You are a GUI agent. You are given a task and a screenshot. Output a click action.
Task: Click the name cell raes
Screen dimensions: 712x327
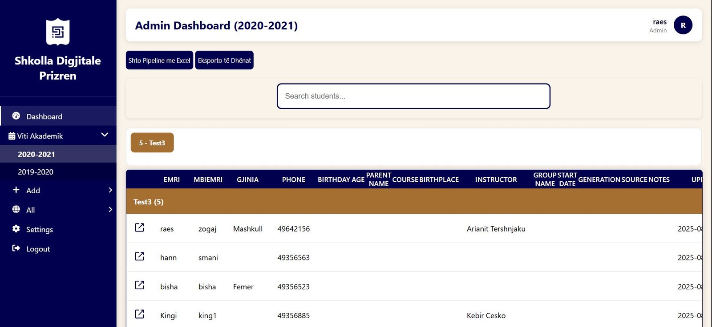(167, 229)
